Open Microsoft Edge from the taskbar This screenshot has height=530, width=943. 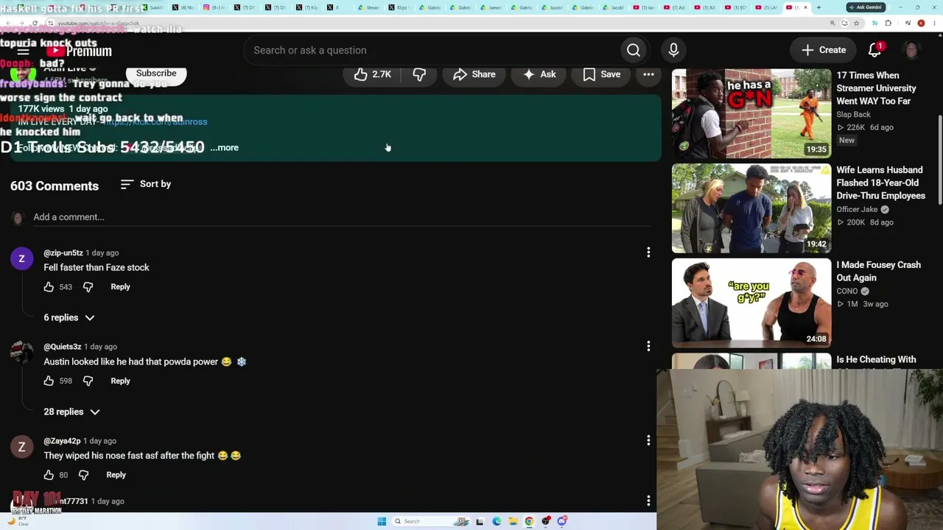(x=497, y=522)
